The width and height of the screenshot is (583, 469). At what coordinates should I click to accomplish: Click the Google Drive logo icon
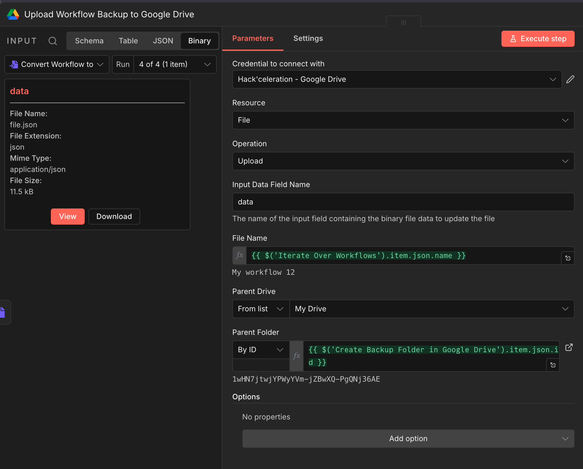click(x=13, y=14)
